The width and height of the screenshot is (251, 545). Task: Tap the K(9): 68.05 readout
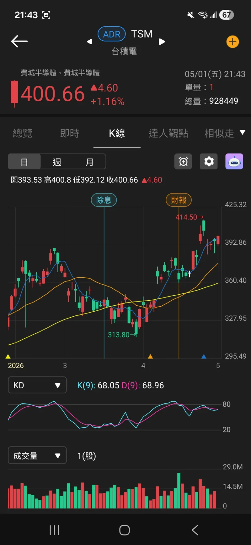click(x=98, y=385)
